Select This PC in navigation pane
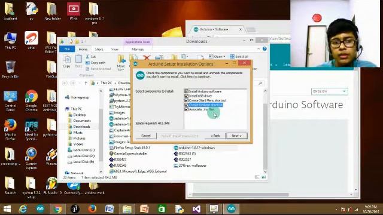This screenshot has height=215, width=383. coord(74,109)
